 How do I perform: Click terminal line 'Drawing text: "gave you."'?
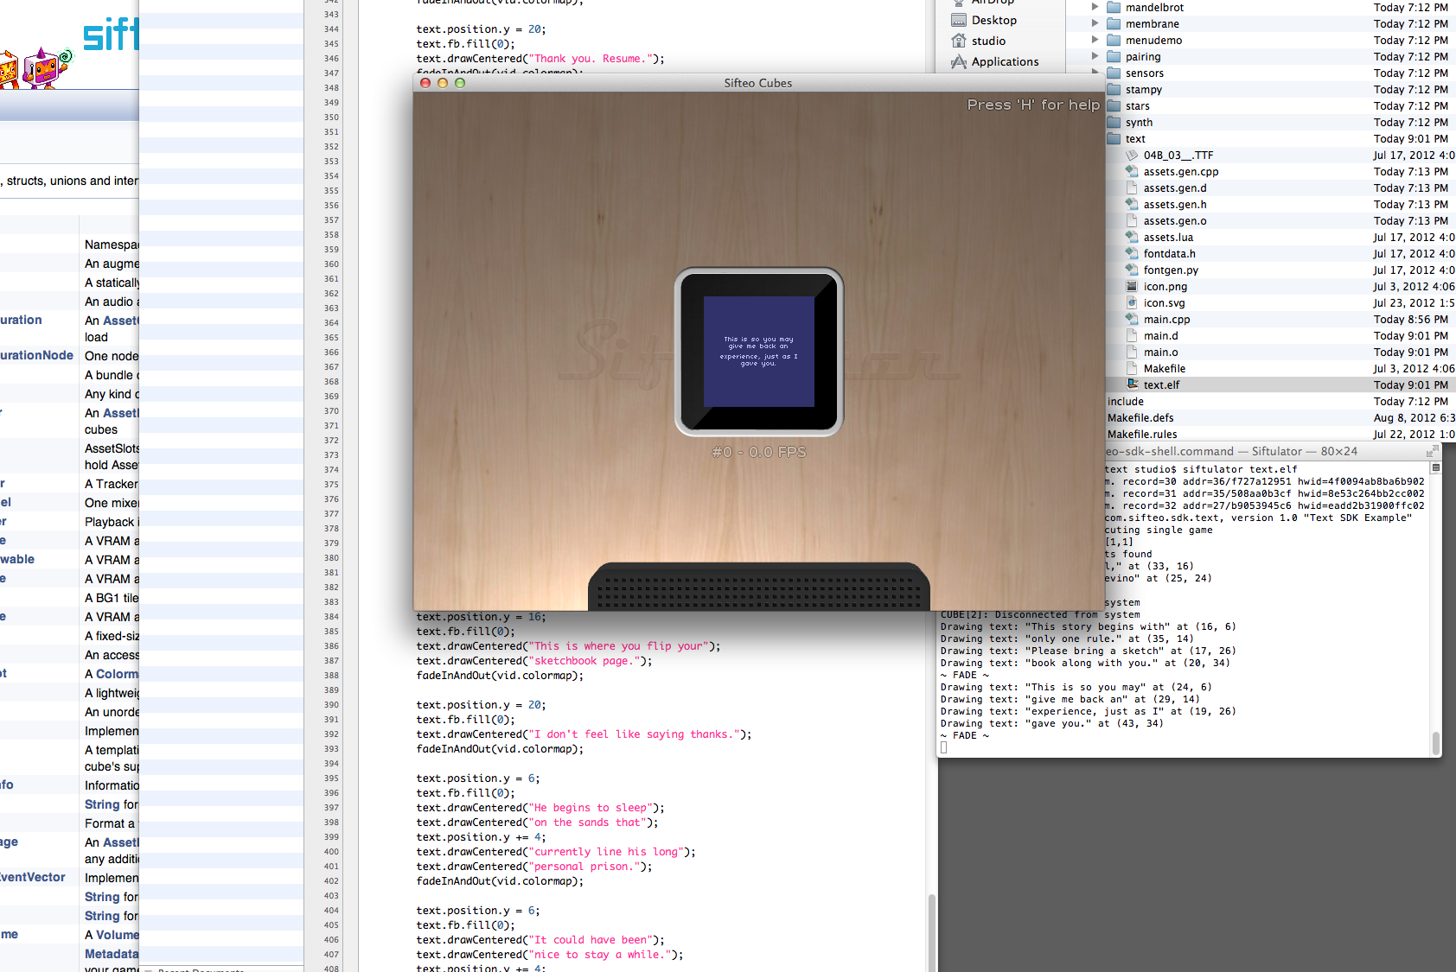[x=1052, y=724]
